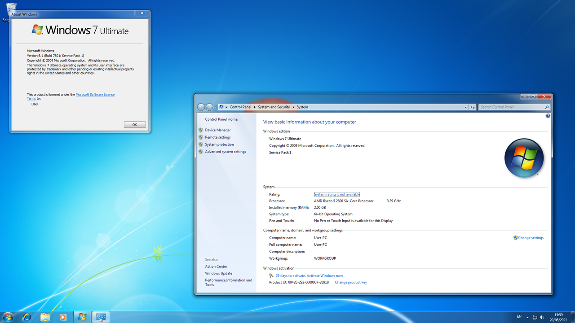Select the System breadcrumb
Image resolution: width=575 pixels, height=323 pixels.
[302, 107]
